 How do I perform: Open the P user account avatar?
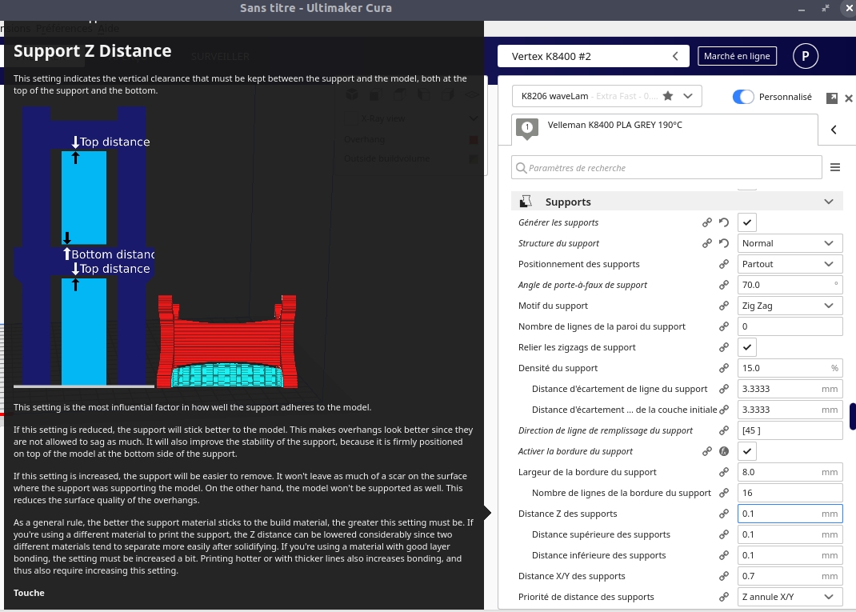tap(806, 56)
